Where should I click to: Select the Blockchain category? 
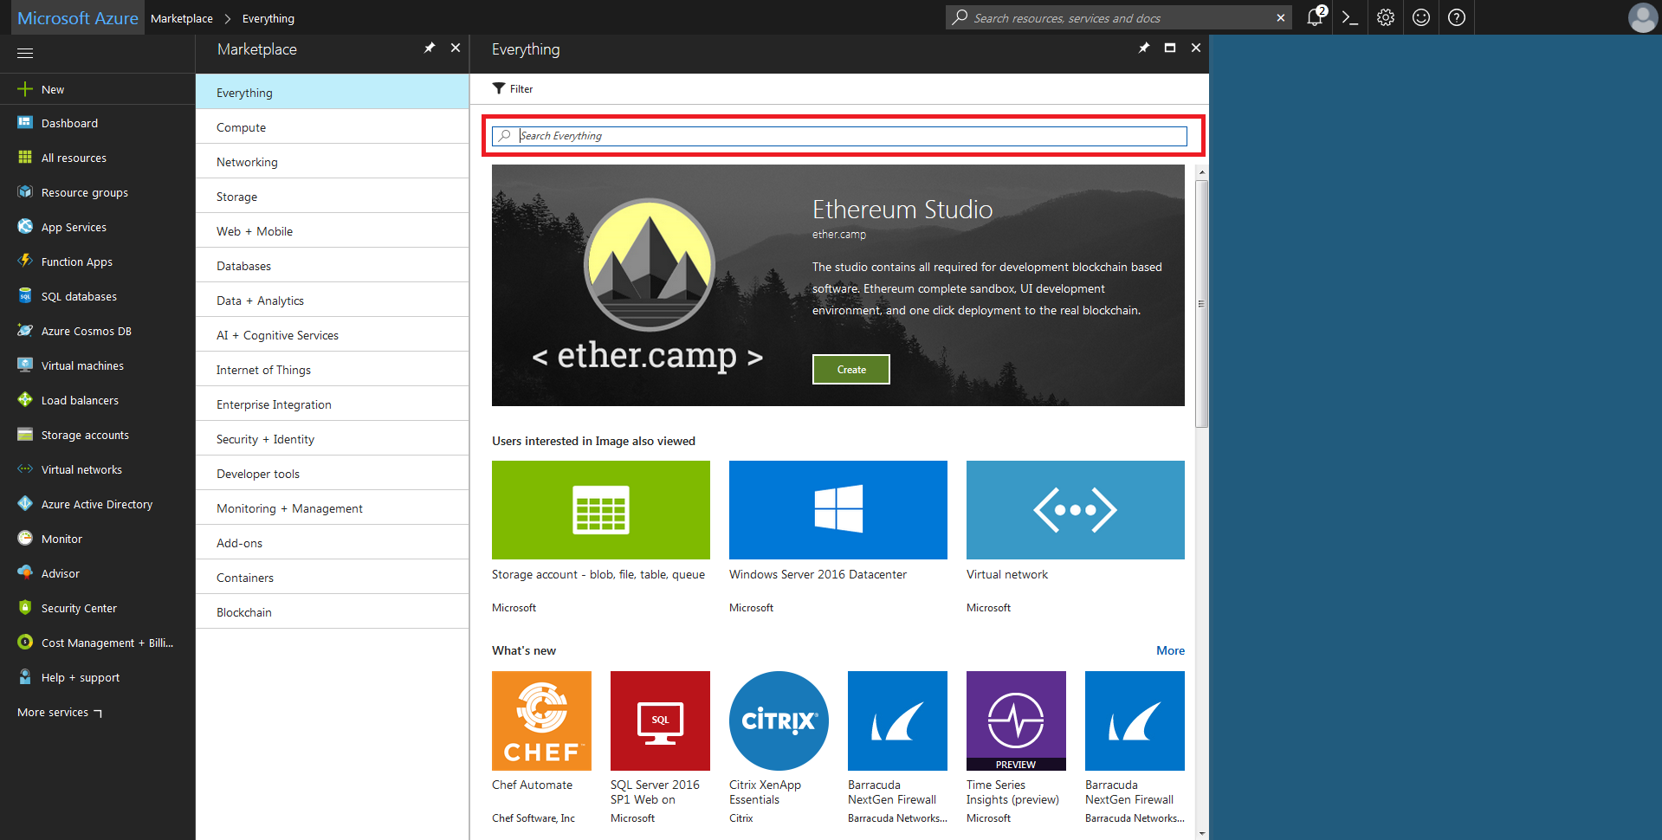click(x=244, y=612)
